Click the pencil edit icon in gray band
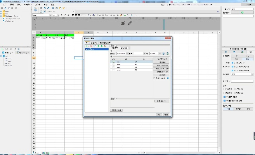This screenshot has width=255, height=155. 130,23
